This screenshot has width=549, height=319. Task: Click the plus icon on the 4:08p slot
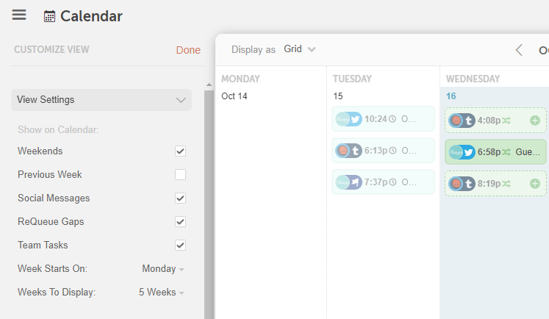coord(534,120)
